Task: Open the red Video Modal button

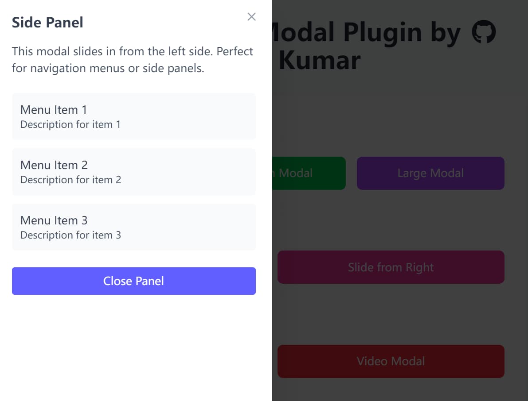Action: (x=391, y=361)
